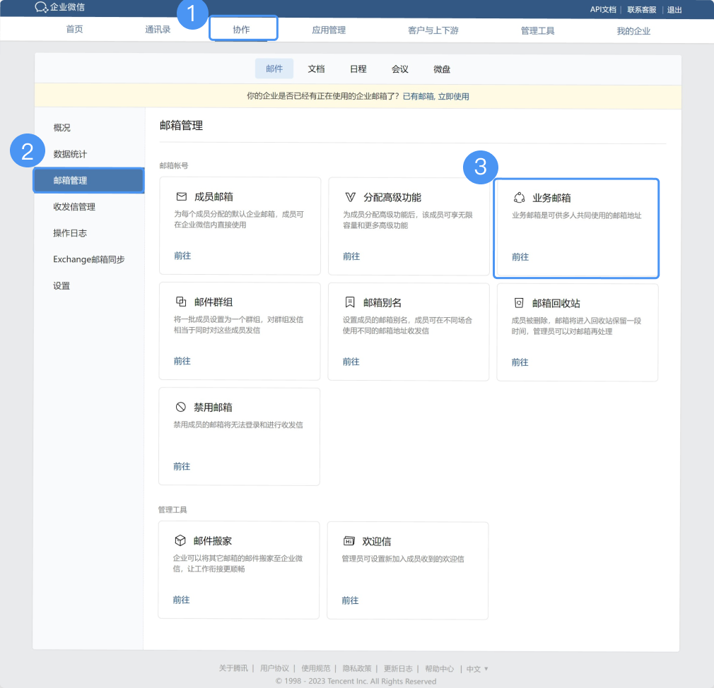The image size is (714, 688).
Task: Click the 欢迎信 welcome letter icon
Action: [x=349, y=541]
